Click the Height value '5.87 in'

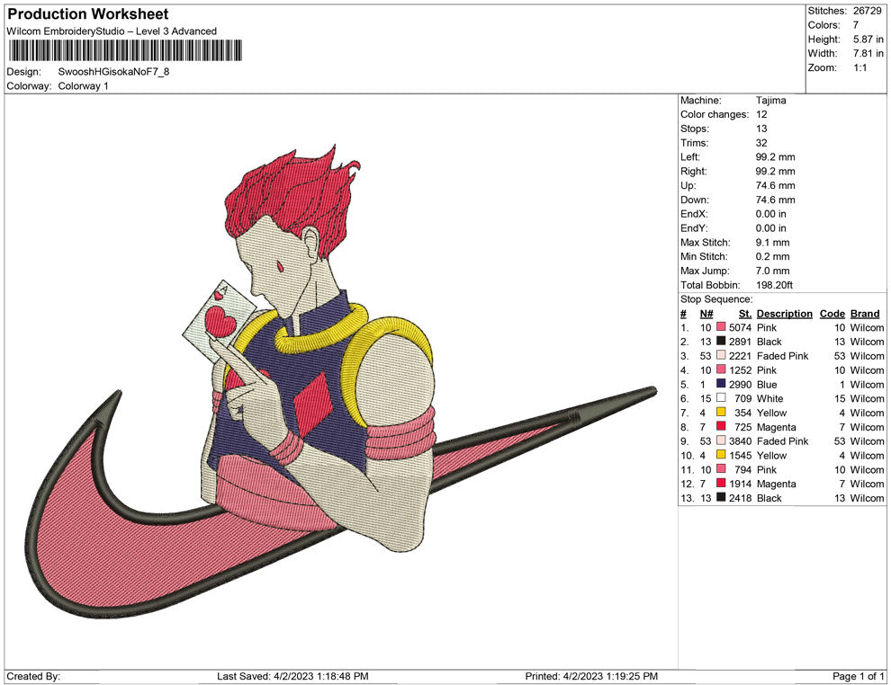[868, 40]
